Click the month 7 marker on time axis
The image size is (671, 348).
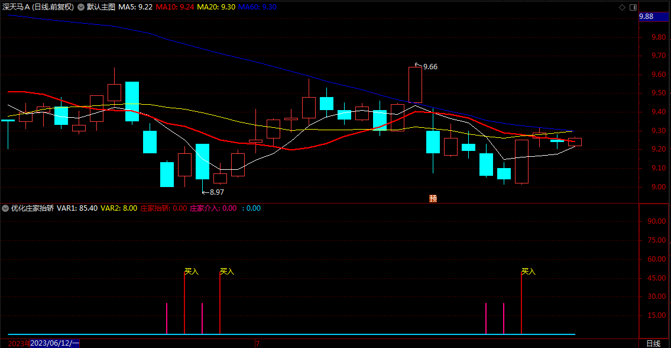point(258,344)
